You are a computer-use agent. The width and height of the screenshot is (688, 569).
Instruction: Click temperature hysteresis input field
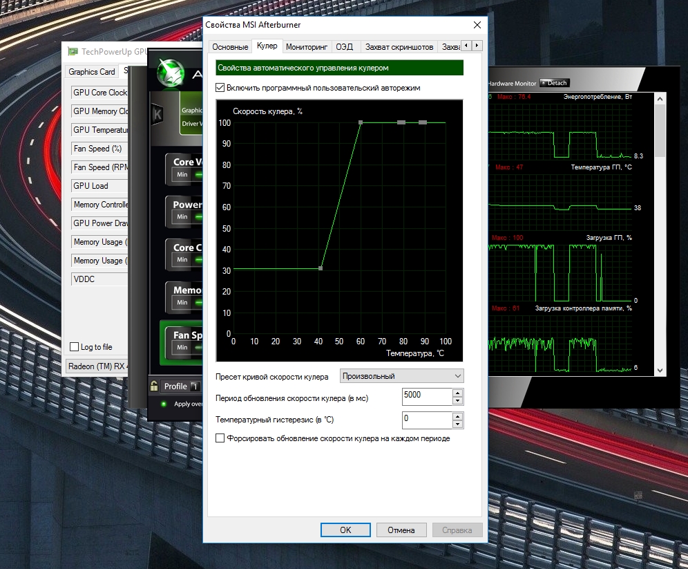pyautogui.click(x=428, y=420)
